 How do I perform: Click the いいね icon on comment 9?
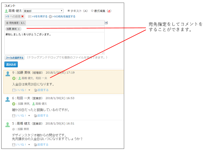(x=14, y=90)
